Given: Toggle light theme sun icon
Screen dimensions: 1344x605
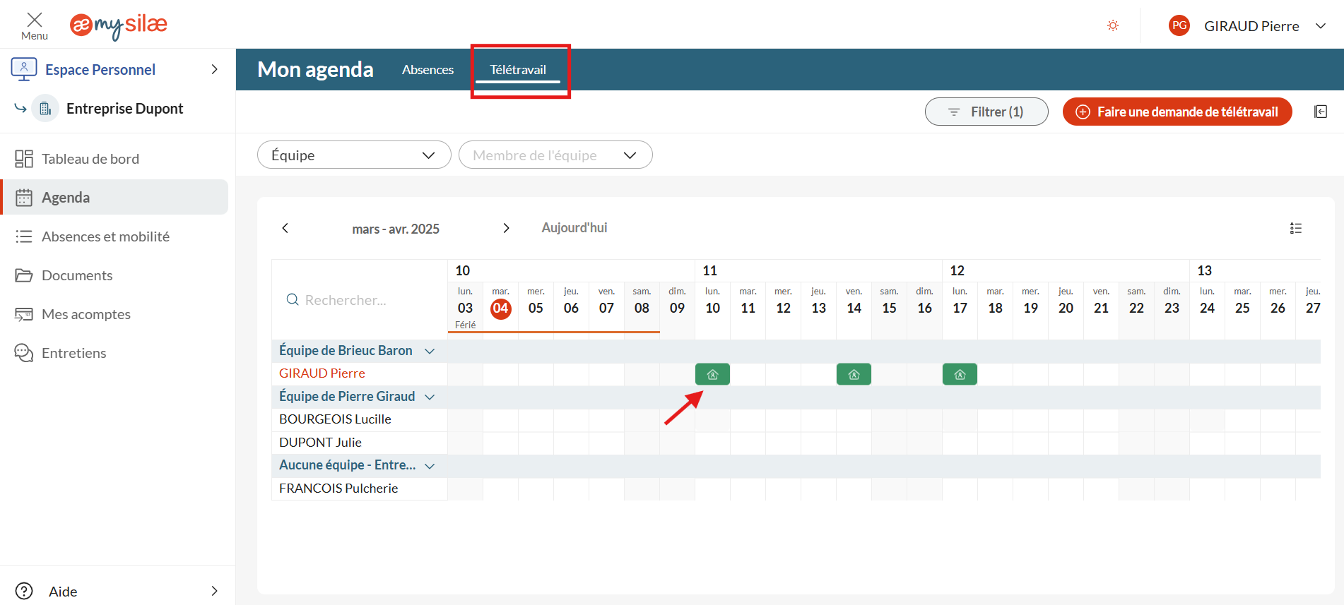Looking at the screenshot, I should pos(1113,26).
